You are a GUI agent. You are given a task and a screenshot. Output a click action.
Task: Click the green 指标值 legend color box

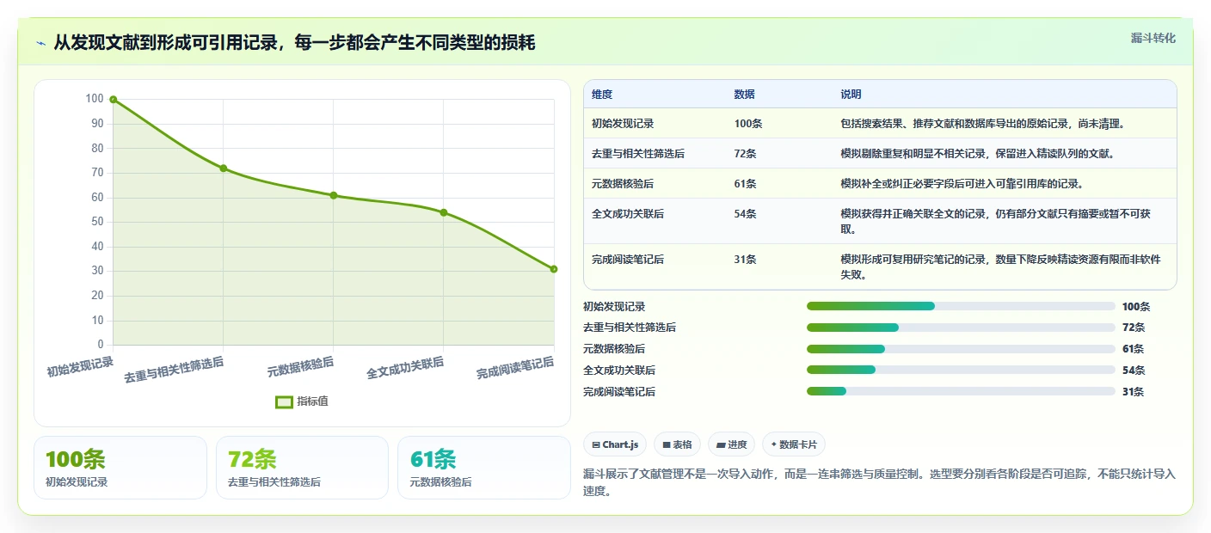coord(284,401)
